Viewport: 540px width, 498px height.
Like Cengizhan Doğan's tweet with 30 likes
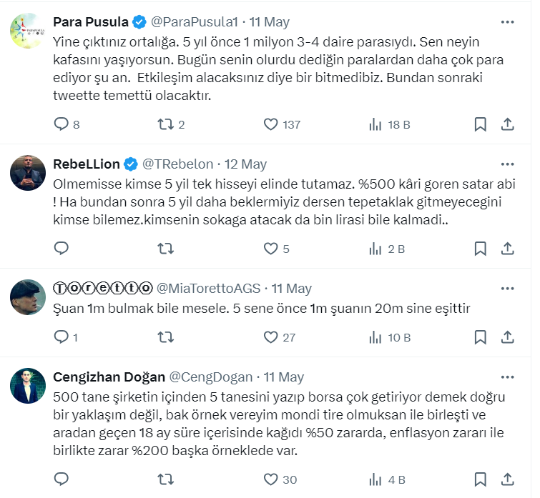(x=270, y=479)
